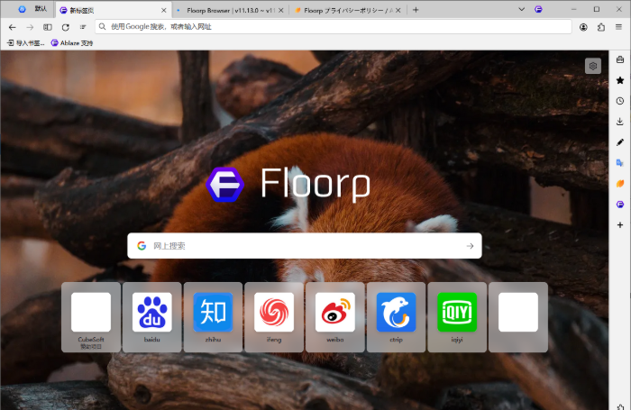Open the zhihu shortcut tile
631x410 pixels.
[x=213, y=317]
